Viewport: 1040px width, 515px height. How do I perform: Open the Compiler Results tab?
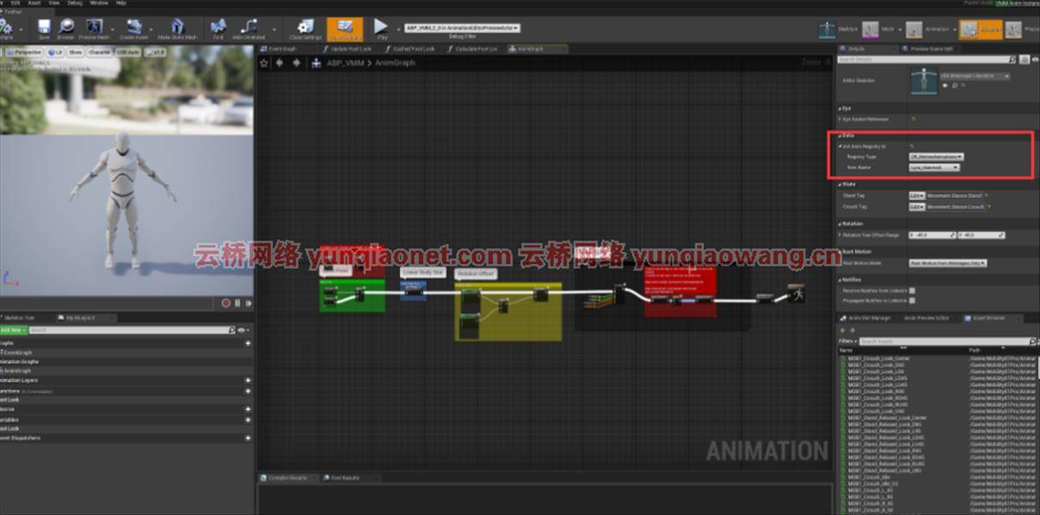[x=289, y=477]
